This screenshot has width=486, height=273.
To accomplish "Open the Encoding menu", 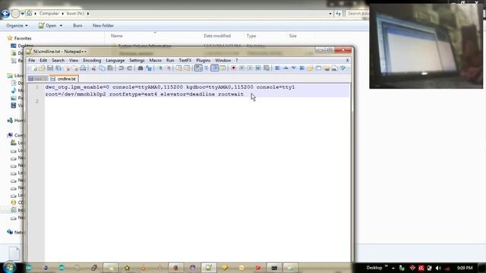I will [x=92, y=61].
